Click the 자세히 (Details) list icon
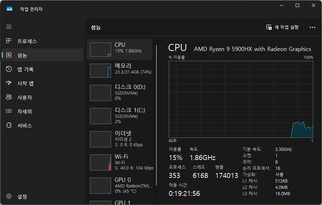322x205 pixels. click(x=9, y=111)
